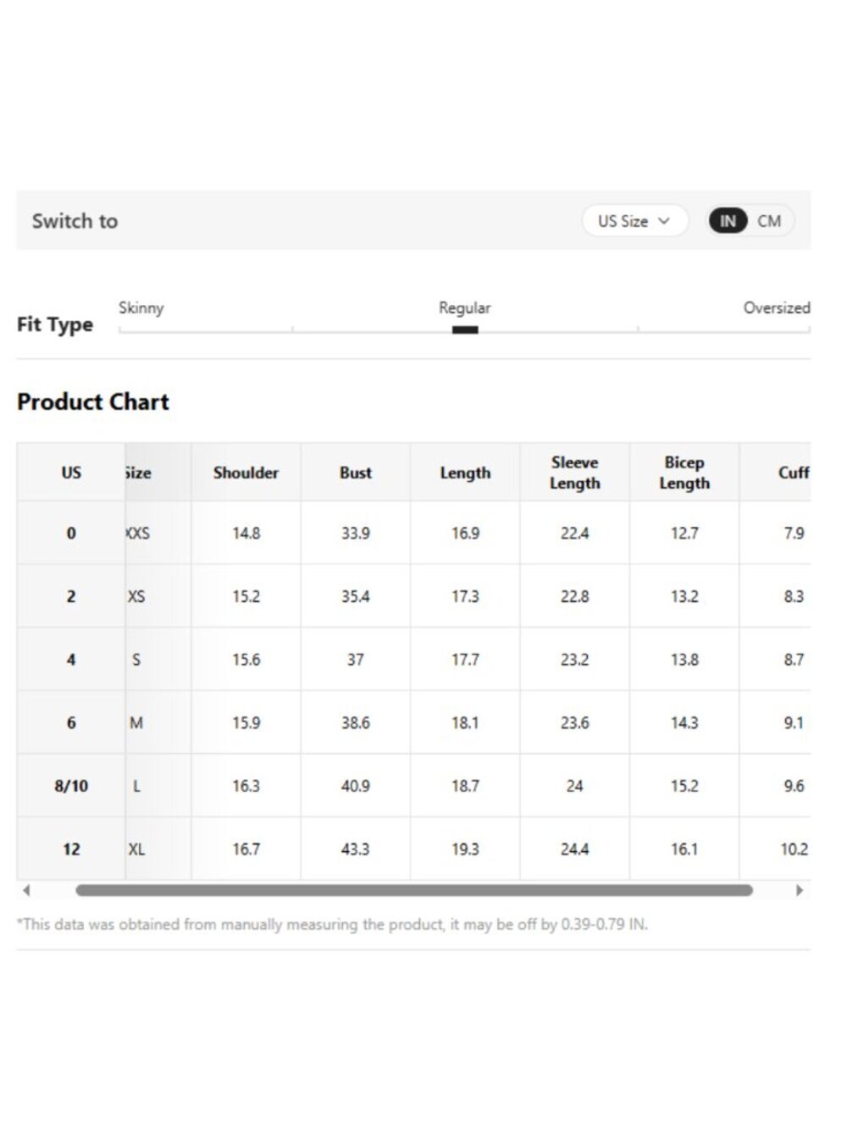Image resolution: width=847 pixels, height=1129 pixels.
Task: Select US size 8/10 row label
Action: tap(71, 786)
